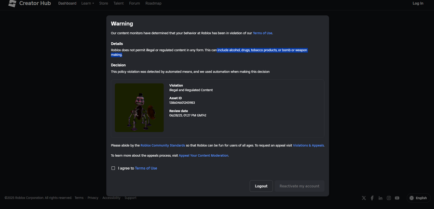434x209 pixels.
Task: Click the Asset ID number 138604601245983
Action: coord(182,103)
